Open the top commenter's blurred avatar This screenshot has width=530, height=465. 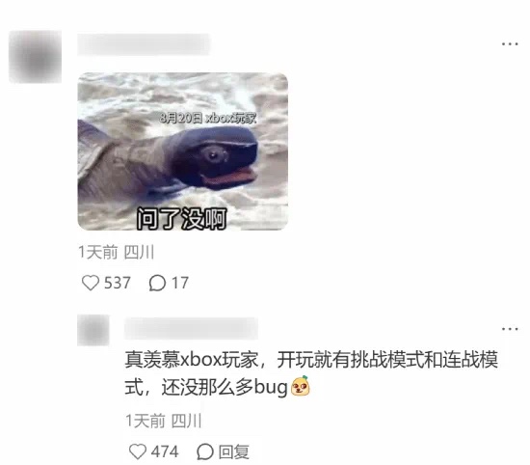pyautogui.click(x=35, y=57)
